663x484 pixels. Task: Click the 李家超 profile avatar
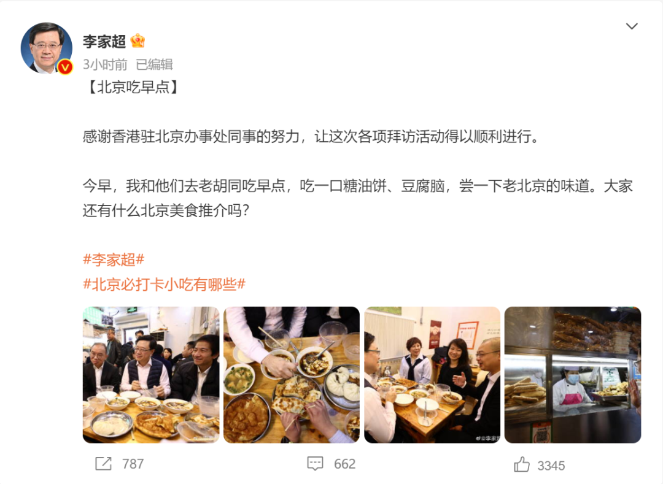47,48
